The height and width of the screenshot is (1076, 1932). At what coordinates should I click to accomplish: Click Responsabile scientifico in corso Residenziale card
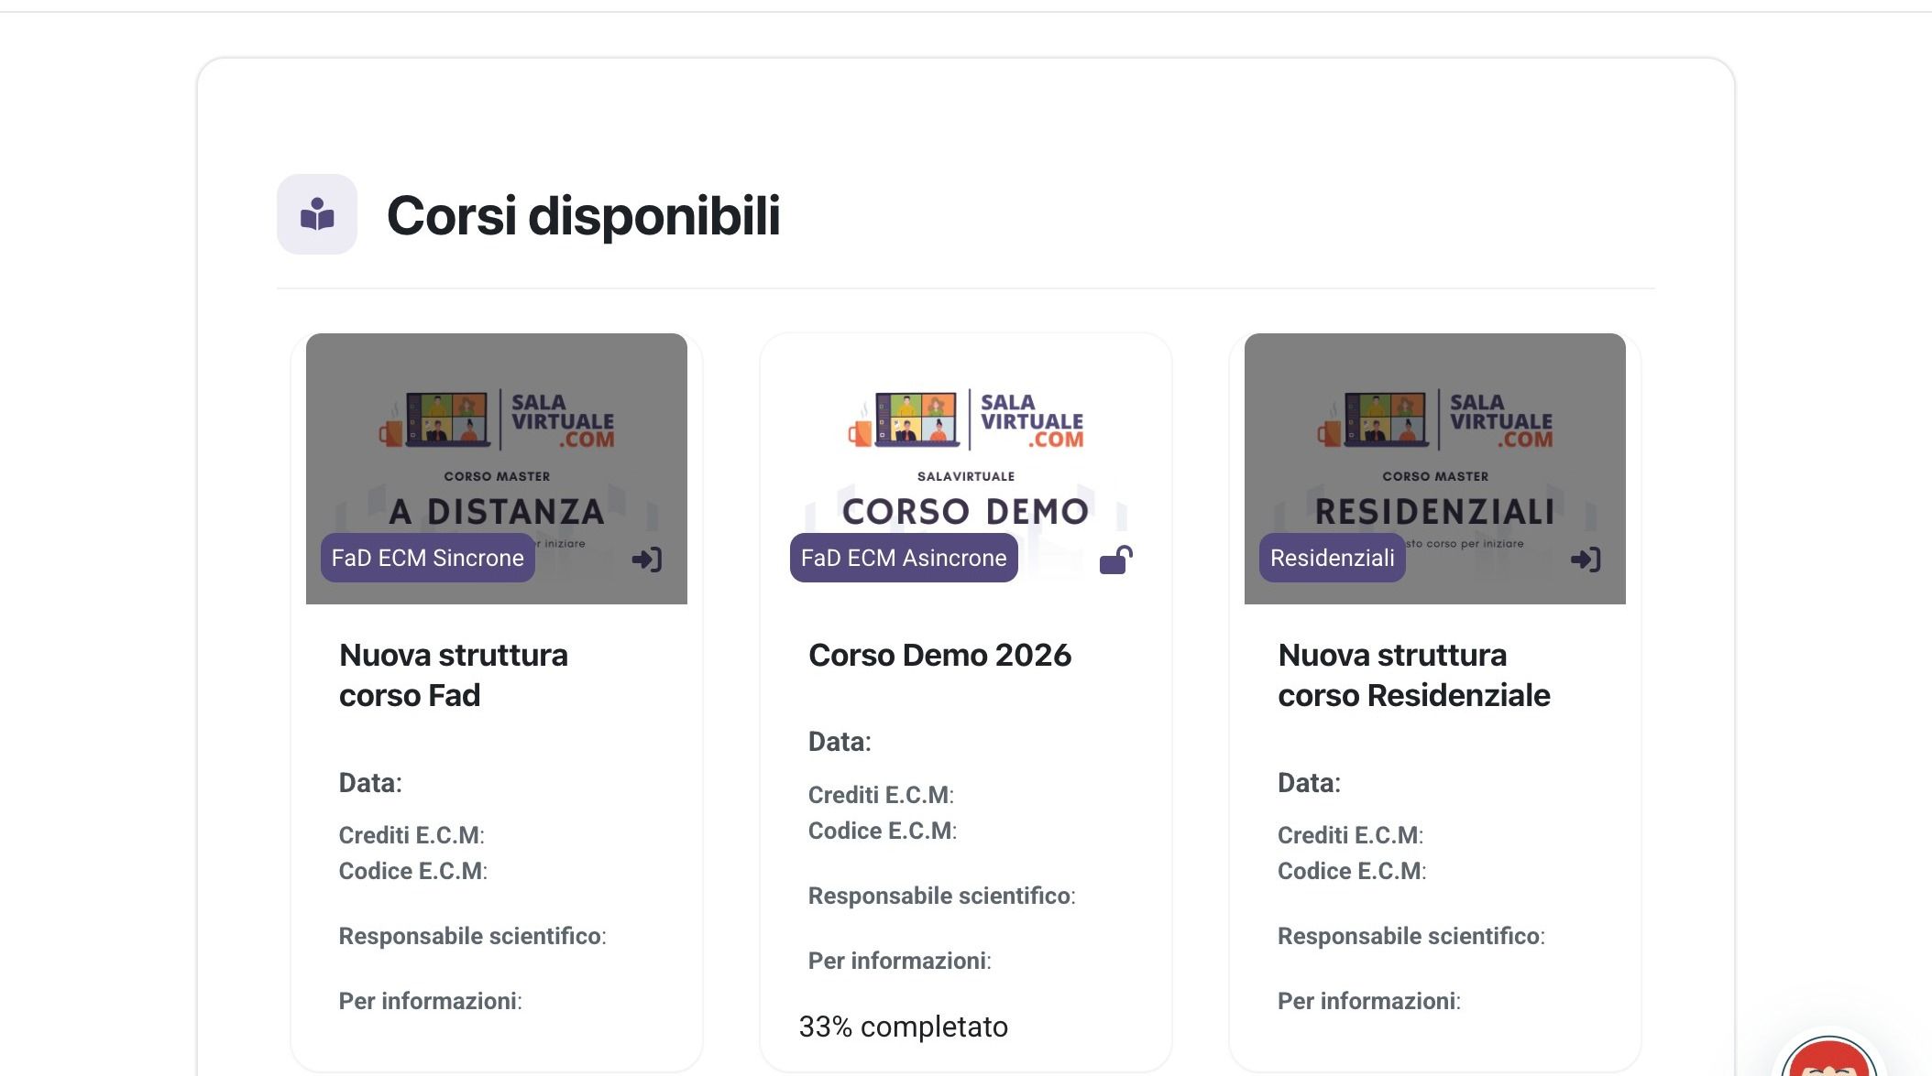point(1411,936)
